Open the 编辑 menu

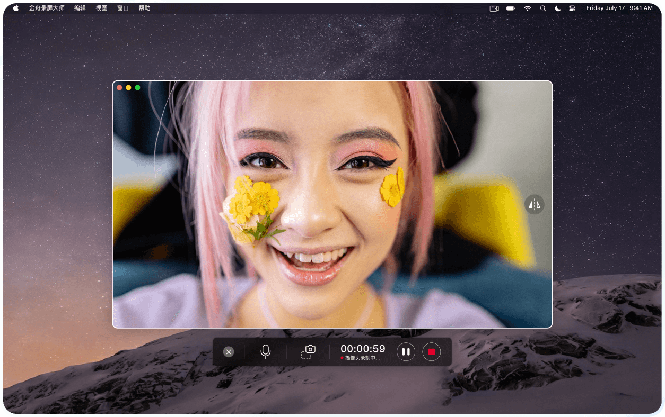click(80, 8)
